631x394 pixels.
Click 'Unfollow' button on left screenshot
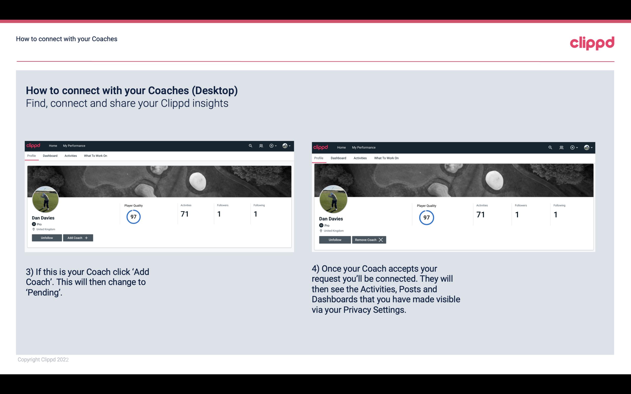coord(47,238)
